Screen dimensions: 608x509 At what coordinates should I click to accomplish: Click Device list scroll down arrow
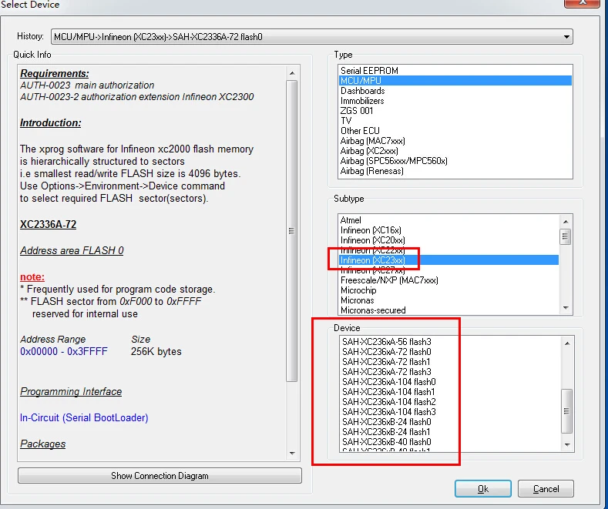(x=567, y=444)
